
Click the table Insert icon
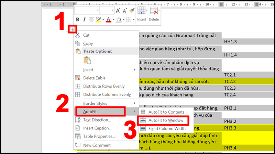click(142, 14)
